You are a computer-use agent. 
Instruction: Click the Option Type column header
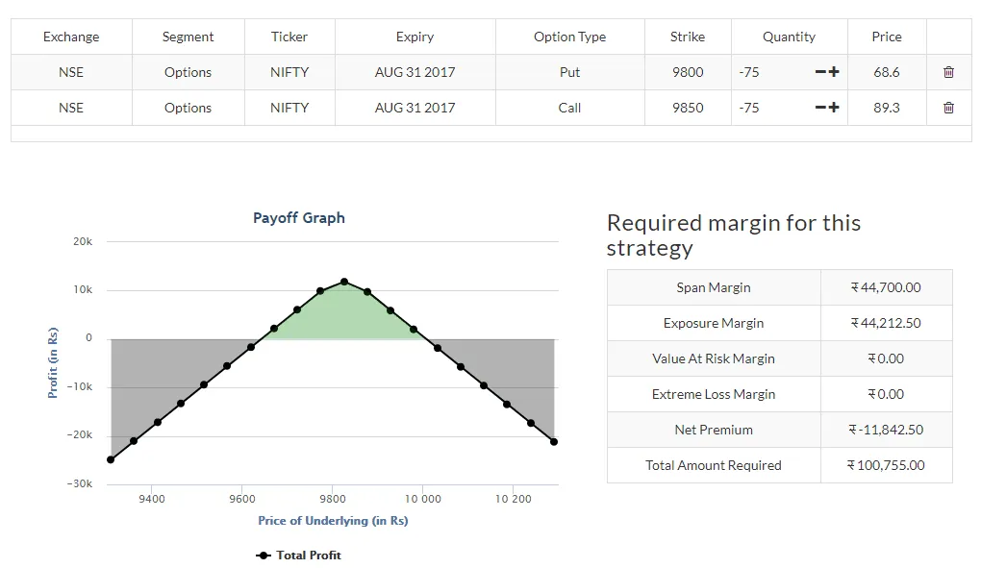569,37
